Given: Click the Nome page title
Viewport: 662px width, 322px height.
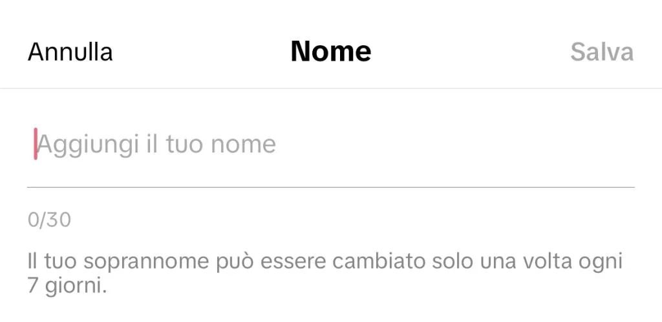Looking at the screenshot, I should [330, 51].
